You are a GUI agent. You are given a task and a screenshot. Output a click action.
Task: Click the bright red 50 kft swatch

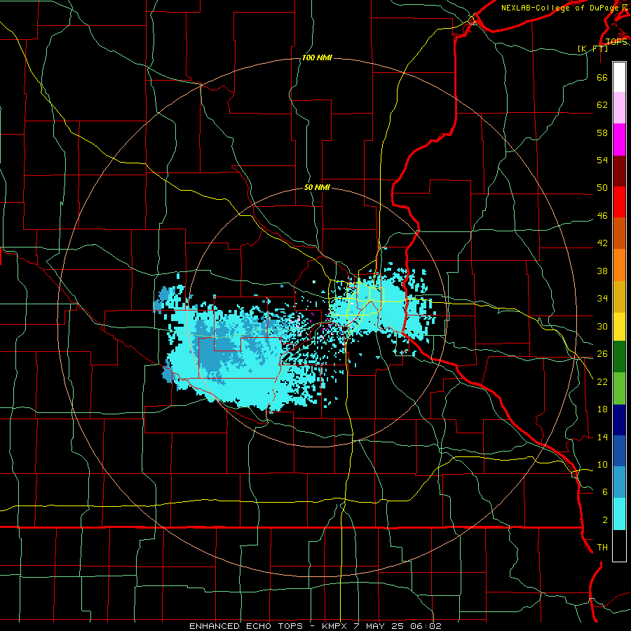click(619, 202)
